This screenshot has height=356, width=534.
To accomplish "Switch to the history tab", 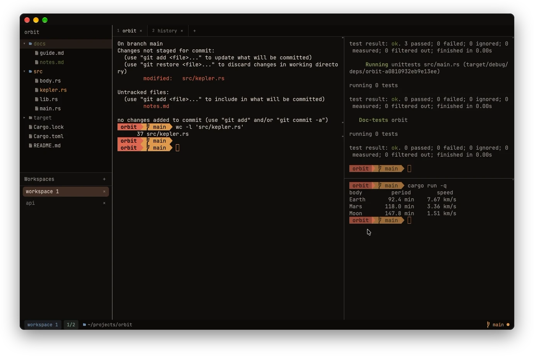I will tap(167, 31).
